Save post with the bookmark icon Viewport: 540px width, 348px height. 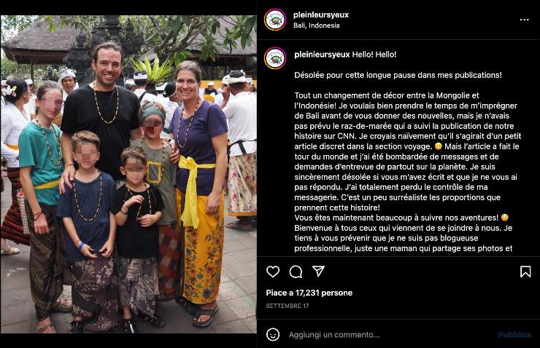click(525, 272)
